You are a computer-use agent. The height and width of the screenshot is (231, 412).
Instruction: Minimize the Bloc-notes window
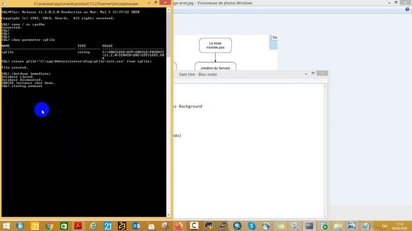306,74
